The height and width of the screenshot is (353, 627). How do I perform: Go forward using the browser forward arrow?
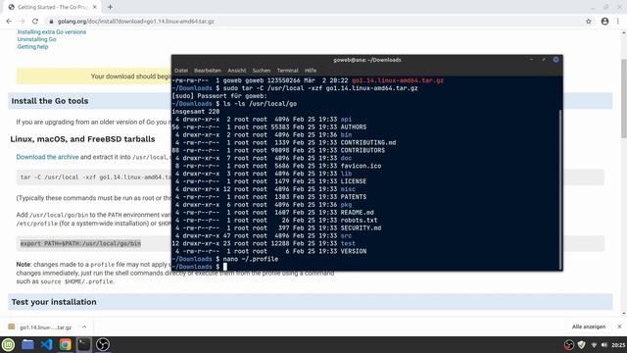coord(22,22)
